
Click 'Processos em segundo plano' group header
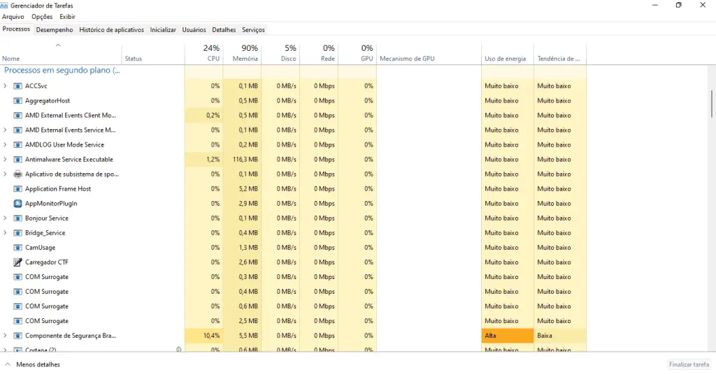(x=62, y=70)
